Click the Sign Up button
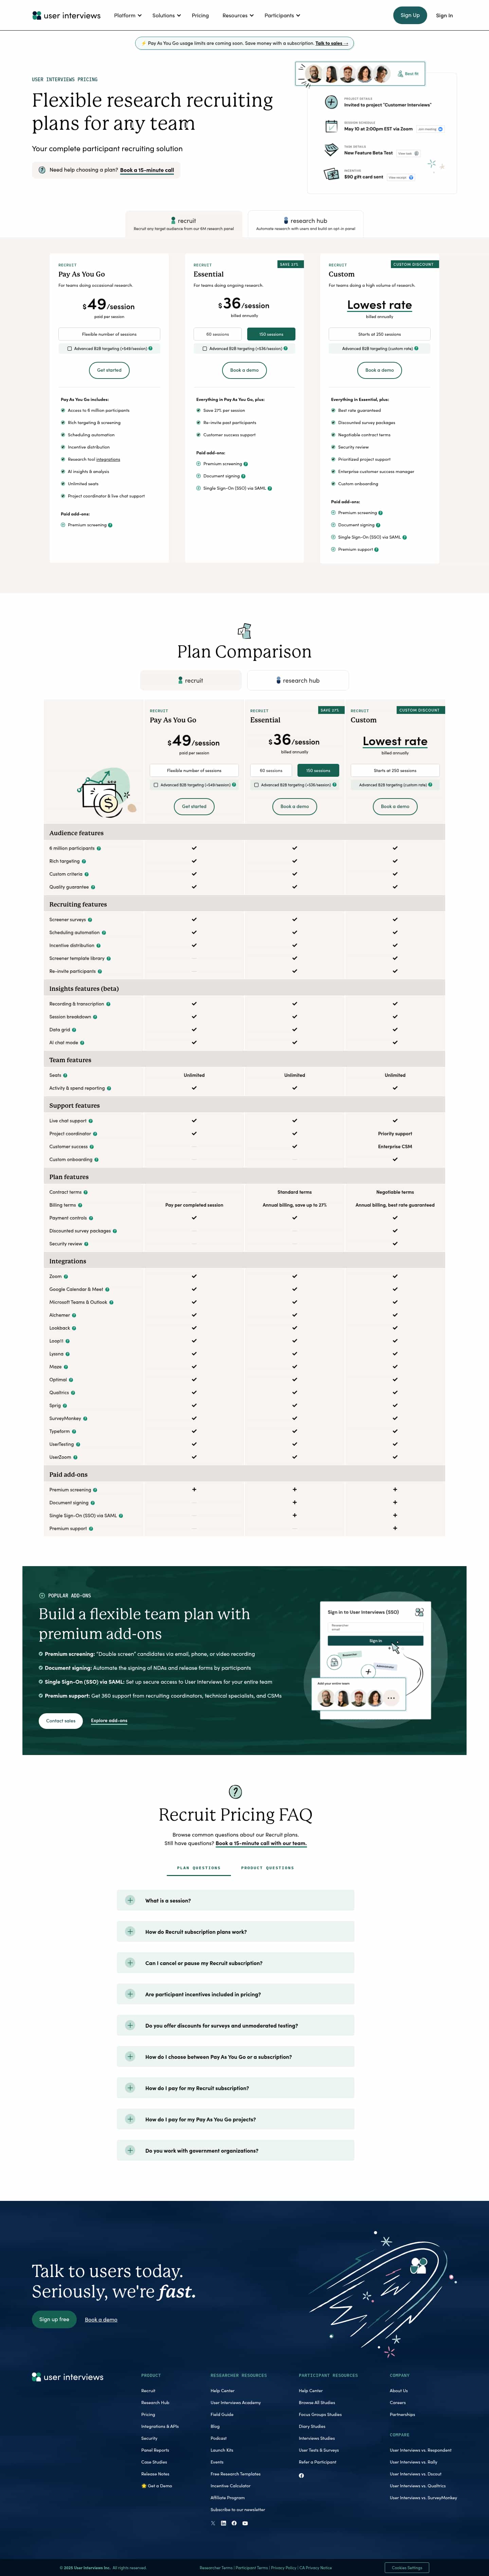This screenshot has width=489, height=2576. (410, 15)
